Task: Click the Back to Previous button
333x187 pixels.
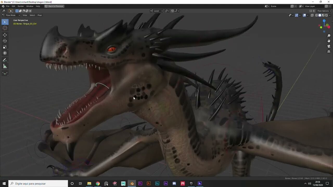Action: 54,6
